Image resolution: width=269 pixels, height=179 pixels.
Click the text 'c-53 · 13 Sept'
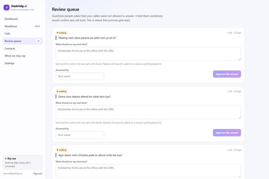[x=234, y=150]
